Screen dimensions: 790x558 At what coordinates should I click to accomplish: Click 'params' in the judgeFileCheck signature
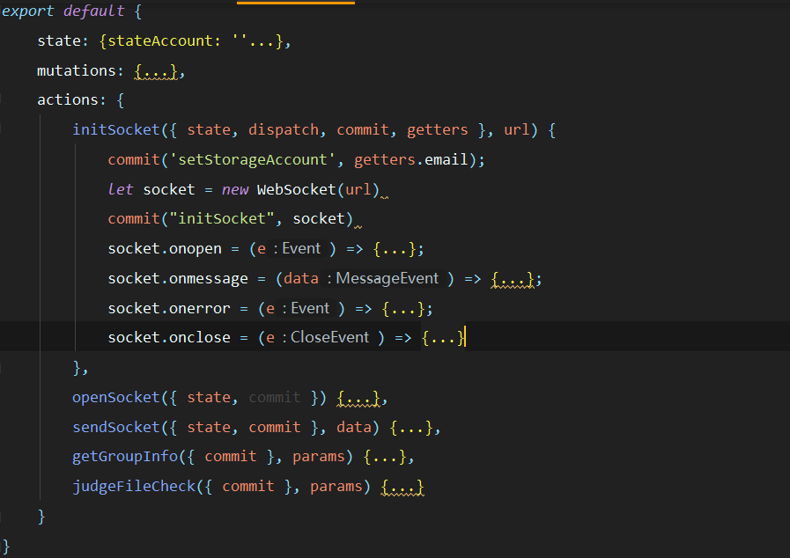(x=336, y=486)
